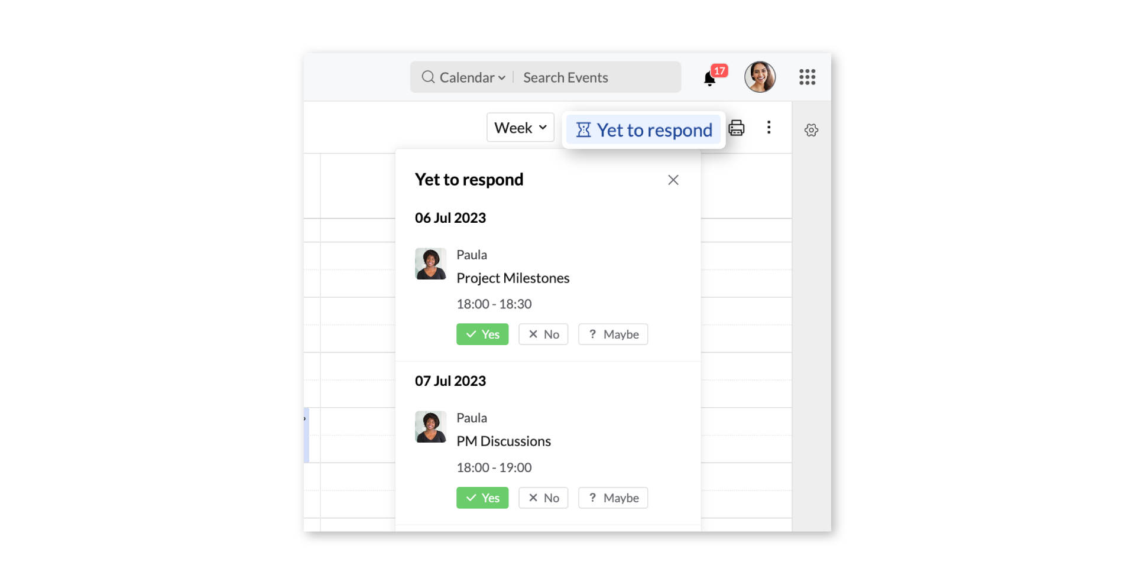Toggle the Yet to respond button
1135x585 pixels.
[644, 130]
